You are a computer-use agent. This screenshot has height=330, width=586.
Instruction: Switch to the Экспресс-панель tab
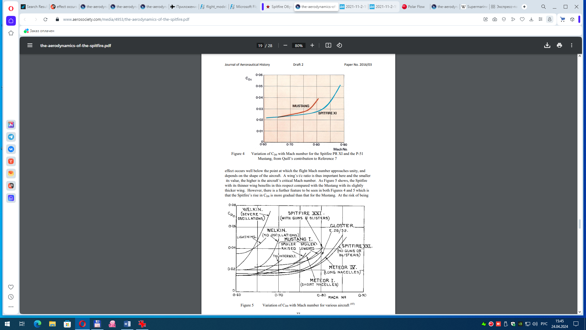click(x=504, y=7)
